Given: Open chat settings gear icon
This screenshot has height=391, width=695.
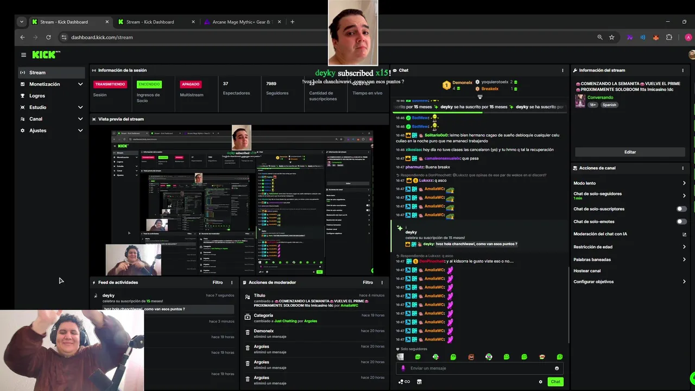Looking at the screenshot, I should click(540, 382).
